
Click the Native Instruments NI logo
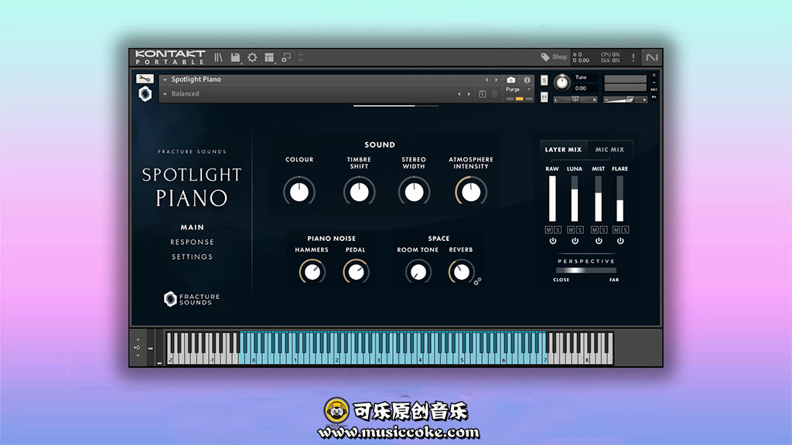[651, 57]
